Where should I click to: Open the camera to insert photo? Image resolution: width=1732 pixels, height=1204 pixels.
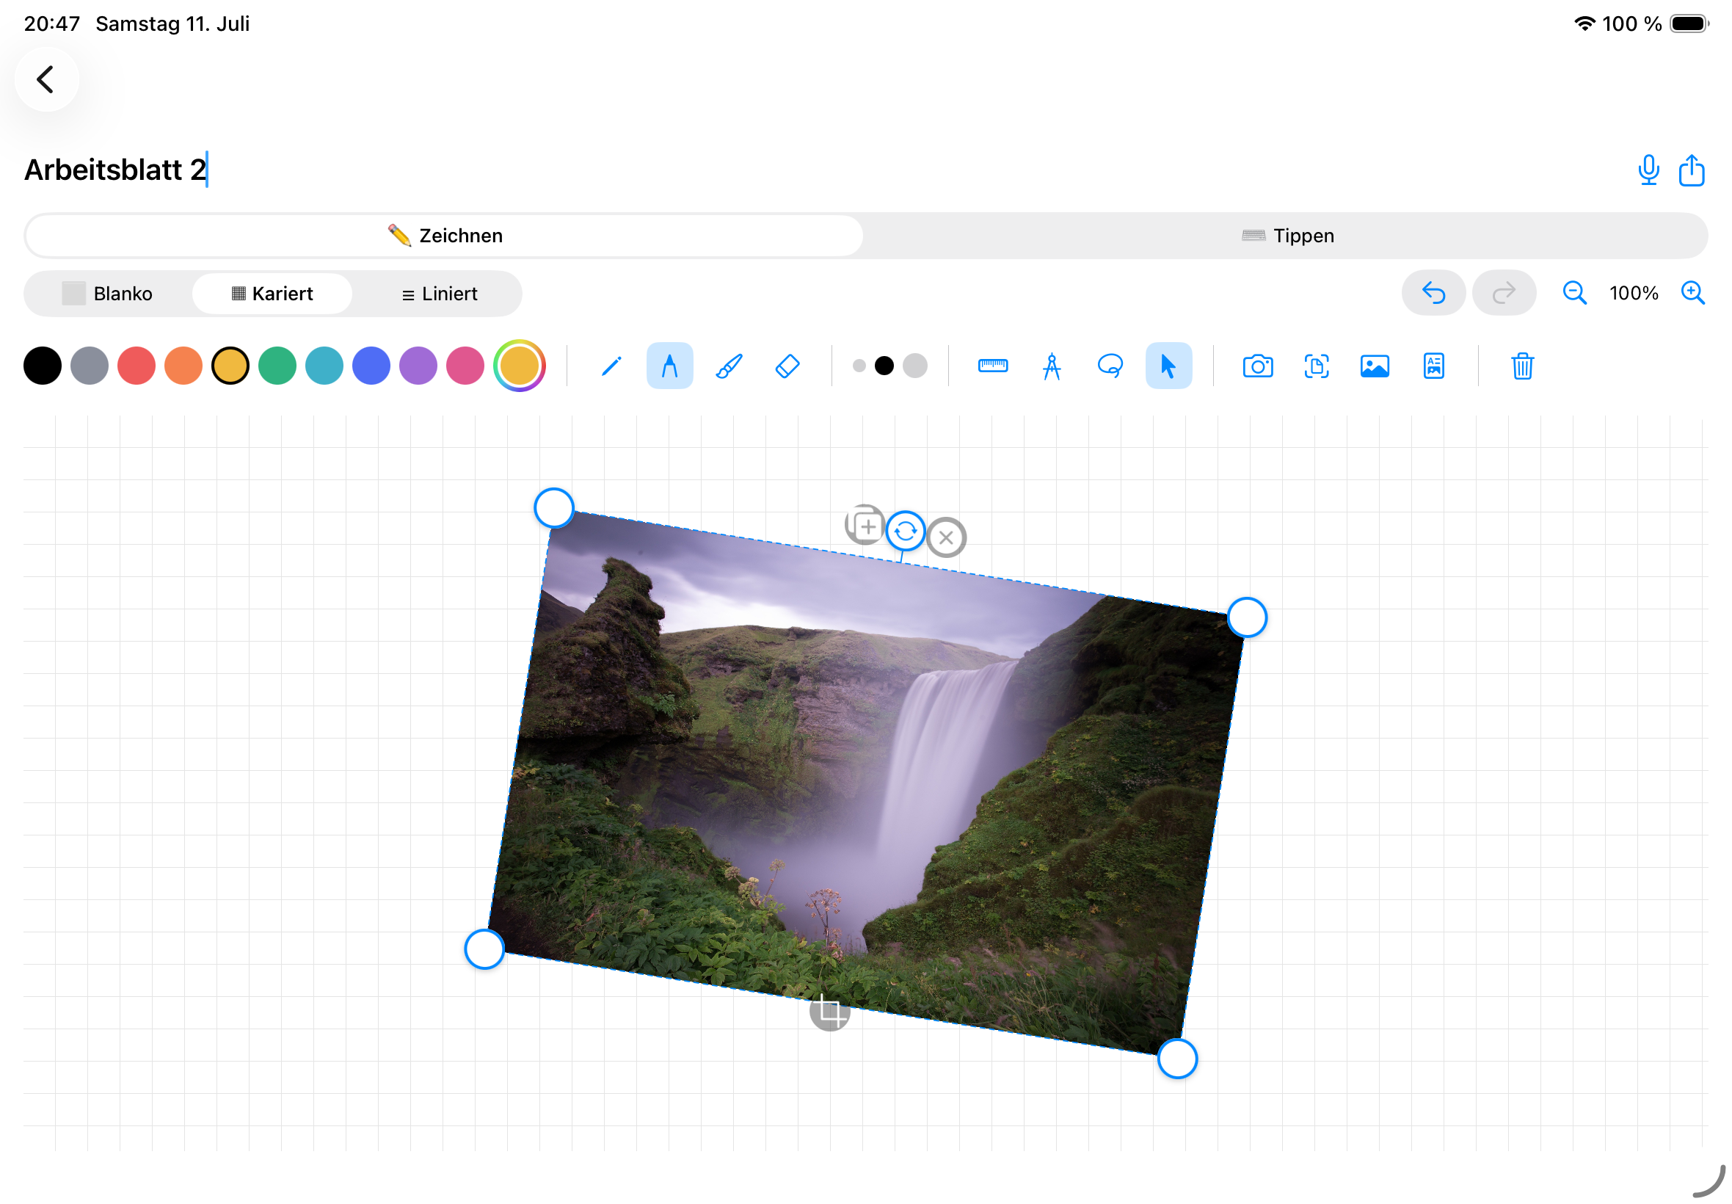click(x=1257, y=366)
